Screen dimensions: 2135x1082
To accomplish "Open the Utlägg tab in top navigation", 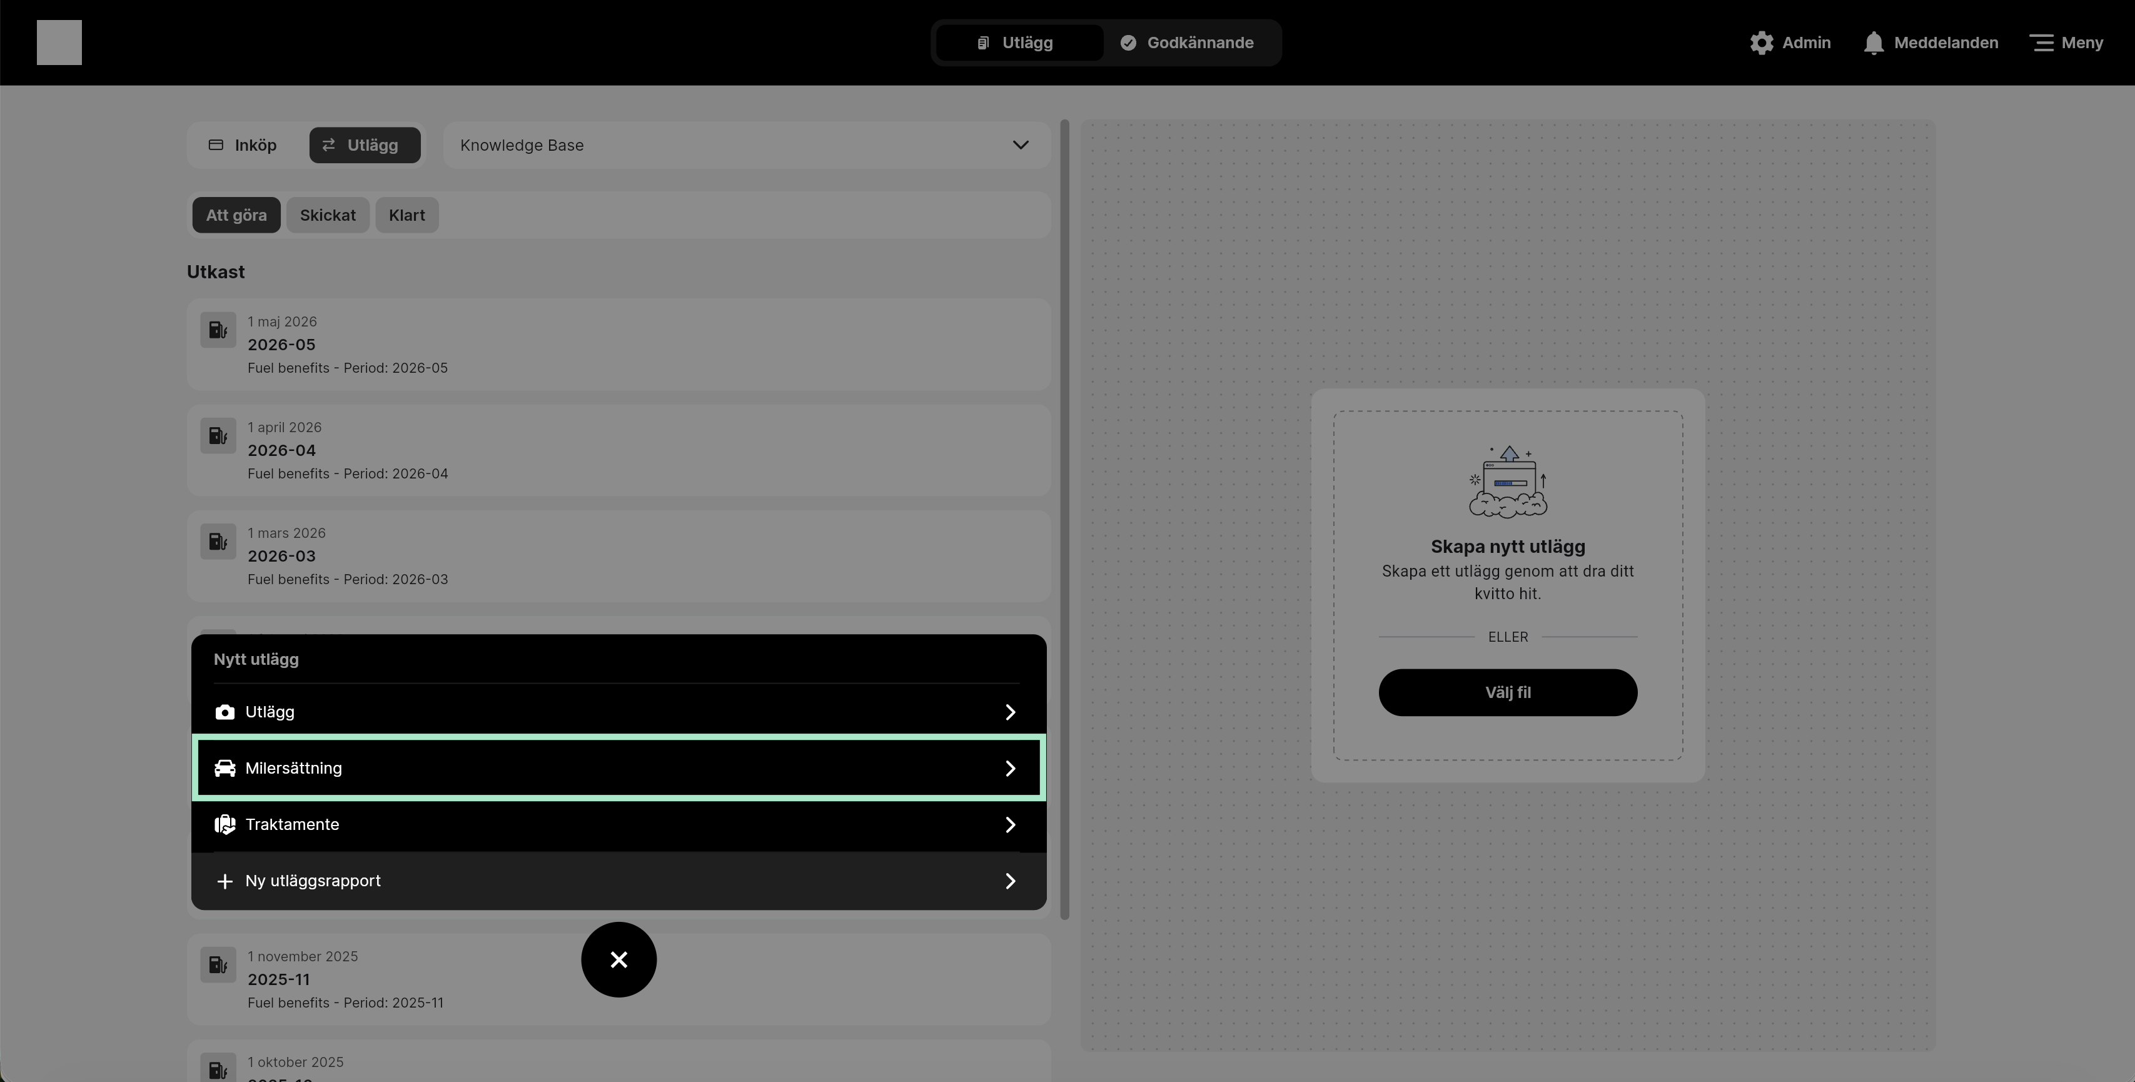I will (x=1019, y=43).
